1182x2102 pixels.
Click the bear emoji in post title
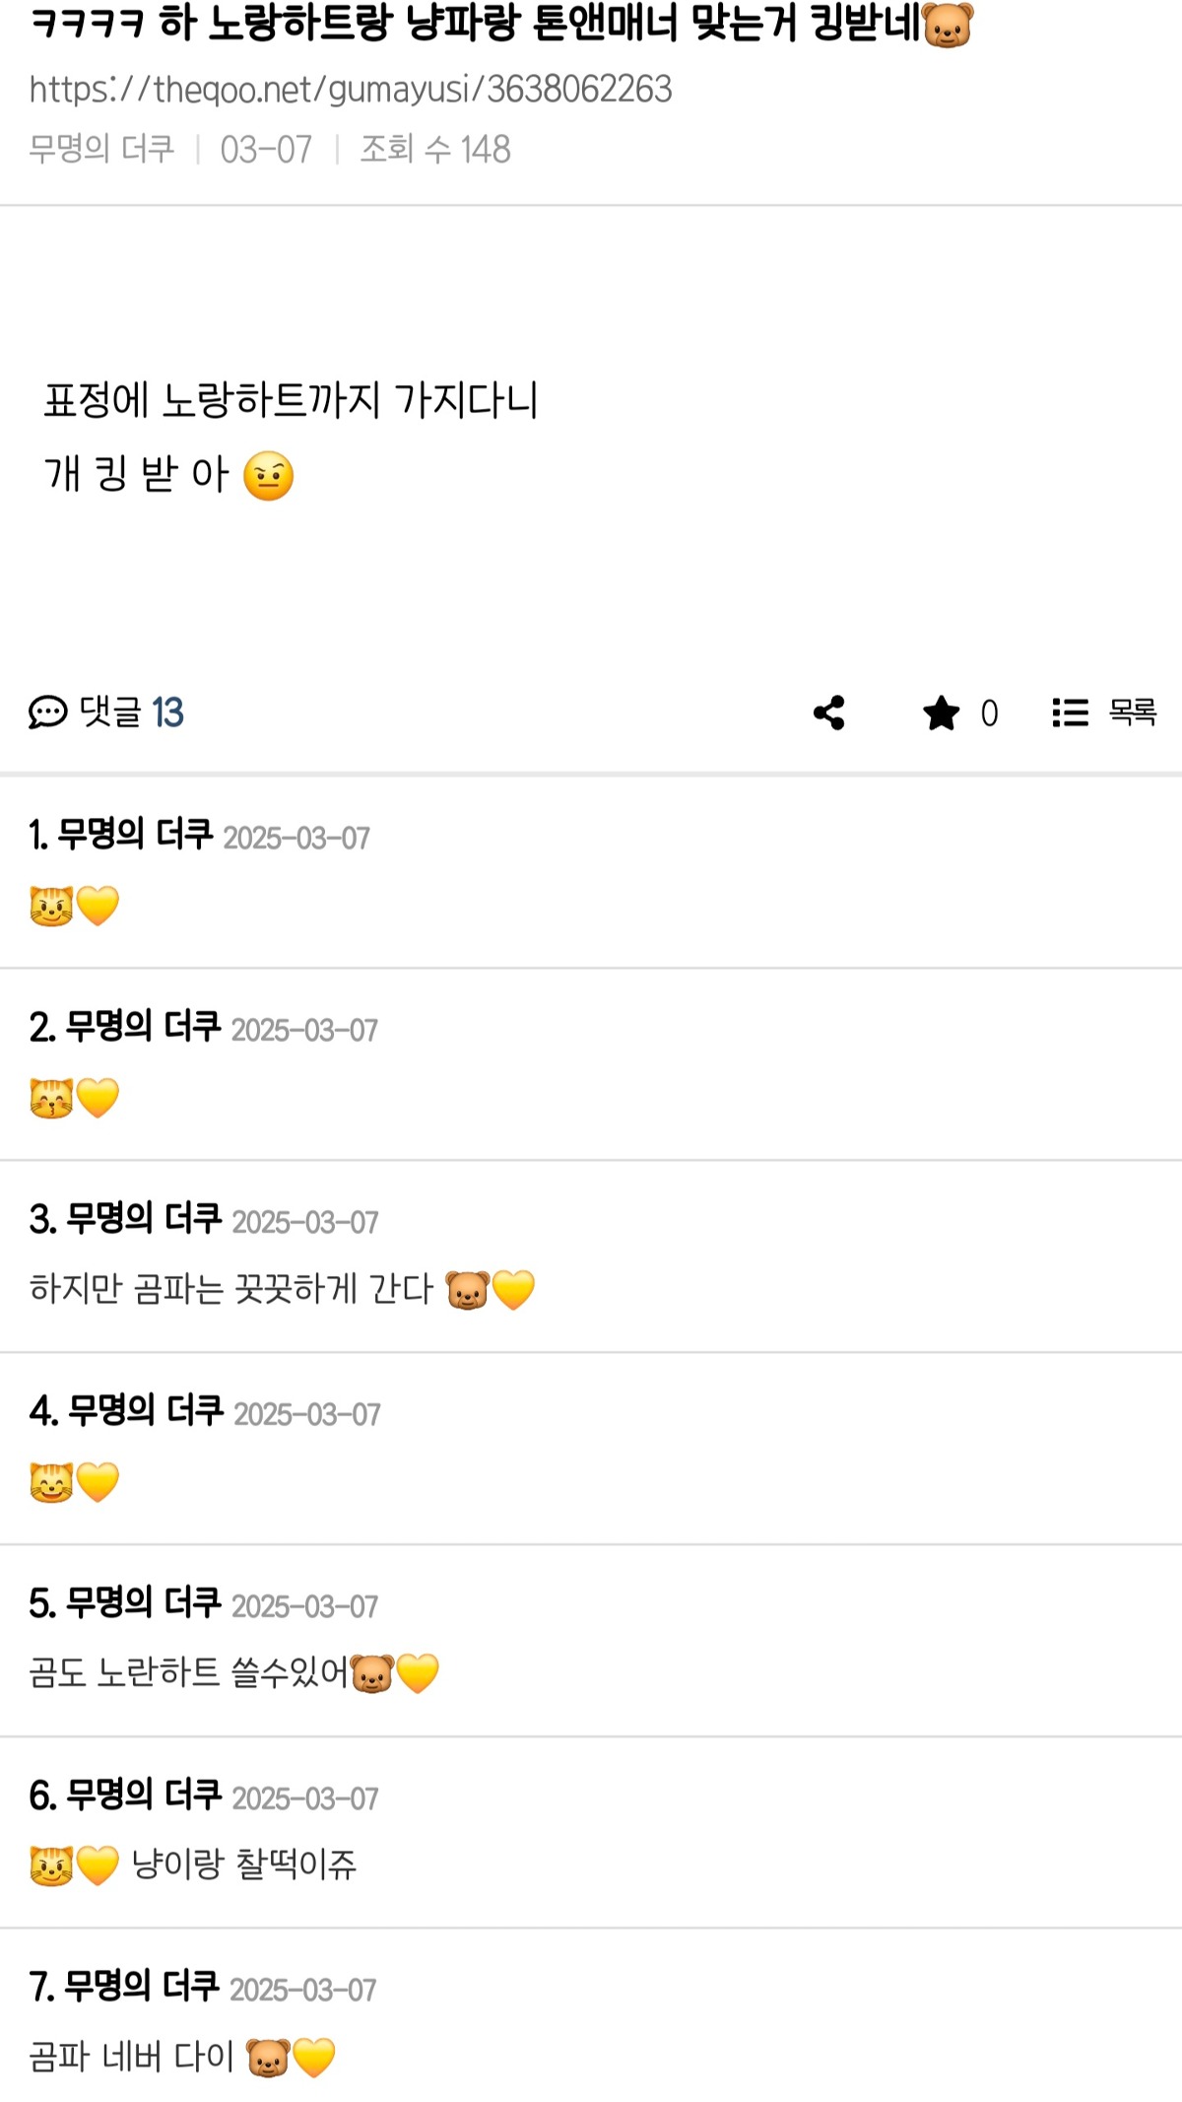tap(948, 26)
